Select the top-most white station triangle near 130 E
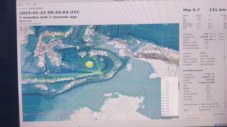 [x=91, y=26]
